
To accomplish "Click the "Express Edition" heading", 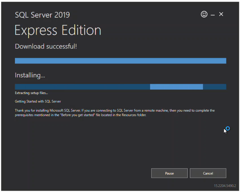I will click(x=58, y=31).
